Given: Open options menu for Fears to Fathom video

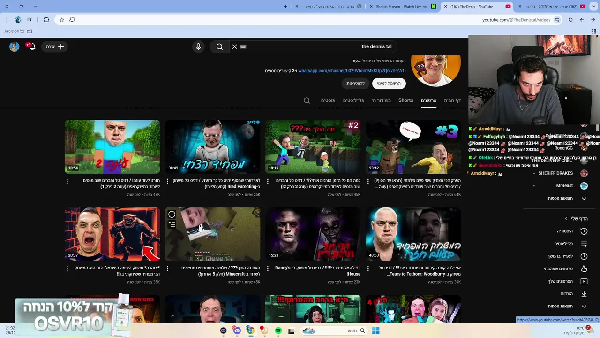Looking at the screenshot, I should [x=368, y=269].
